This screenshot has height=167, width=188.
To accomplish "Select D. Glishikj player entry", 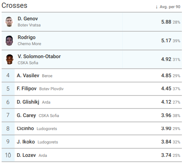I will tap(28, 102).
